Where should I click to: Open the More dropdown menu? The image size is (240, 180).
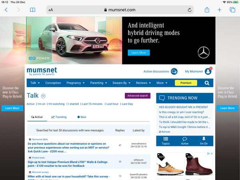click(162, 83)
